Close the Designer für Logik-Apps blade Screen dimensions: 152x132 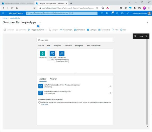point(147,23)
